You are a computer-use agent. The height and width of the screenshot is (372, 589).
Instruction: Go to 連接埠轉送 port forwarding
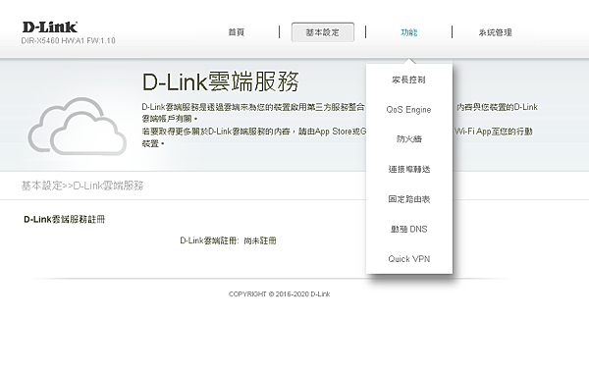coord(408,169)
